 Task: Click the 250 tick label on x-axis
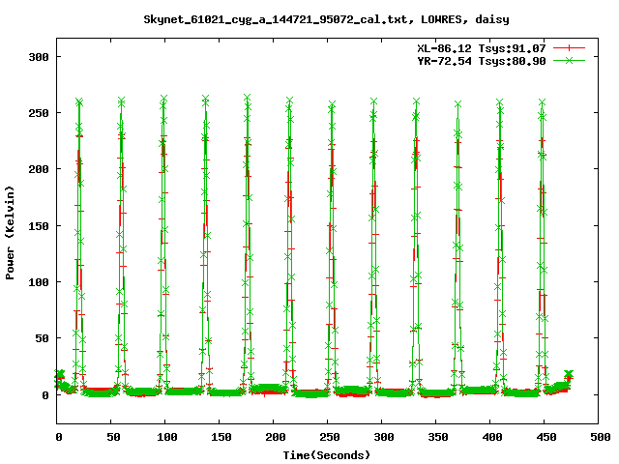328,438
